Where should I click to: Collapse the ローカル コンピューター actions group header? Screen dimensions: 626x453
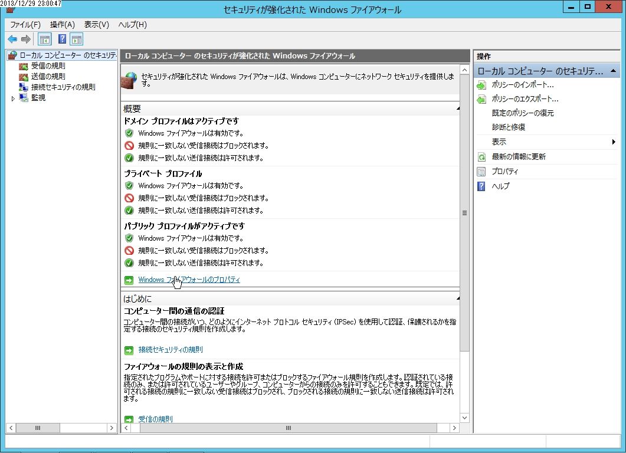click(613, 71)
